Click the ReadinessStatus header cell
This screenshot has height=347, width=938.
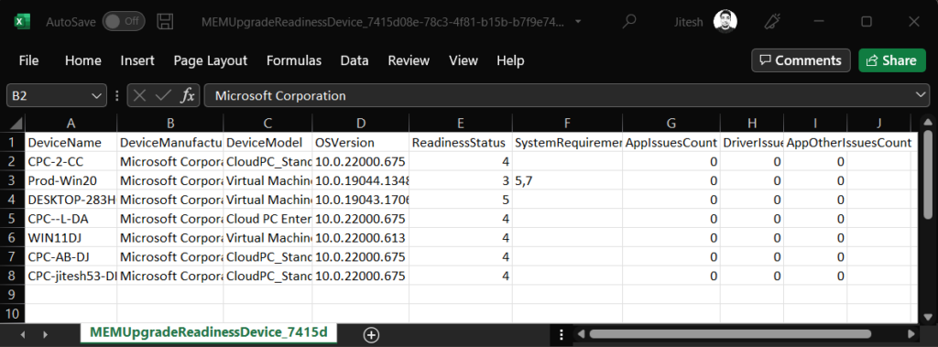coord(461,143)
